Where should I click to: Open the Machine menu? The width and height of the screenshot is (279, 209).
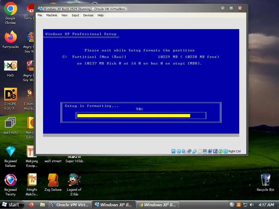click(x=51, y=15)
